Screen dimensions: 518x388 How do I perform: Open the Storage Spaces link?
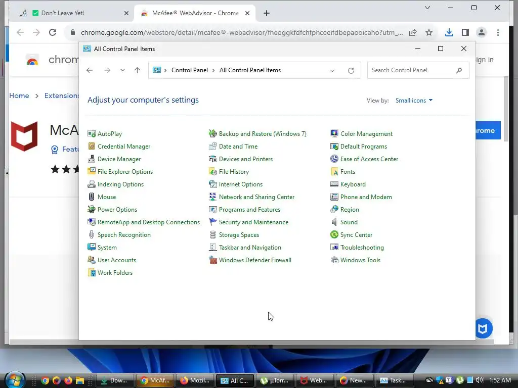point(239,235)
